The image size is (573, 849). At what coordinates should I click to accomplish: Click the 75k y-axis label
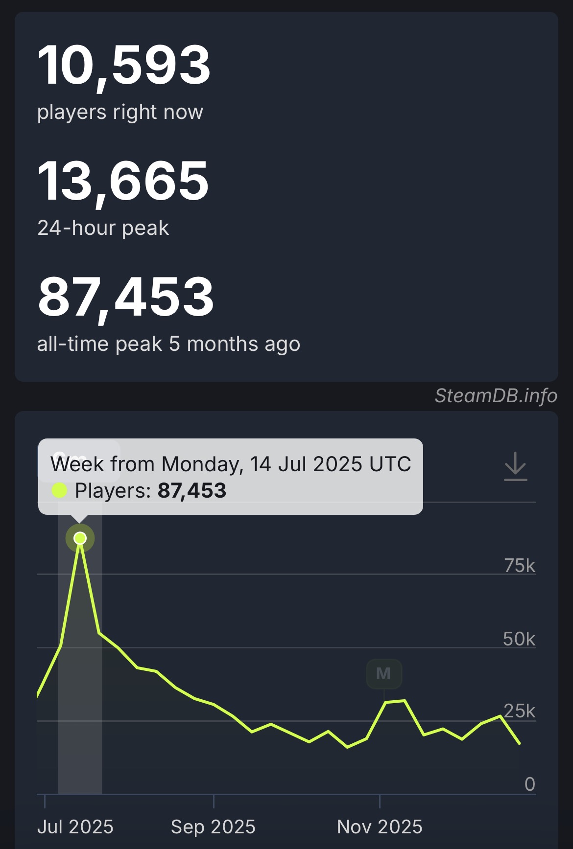pyautogui.click(x=520, y=566)
